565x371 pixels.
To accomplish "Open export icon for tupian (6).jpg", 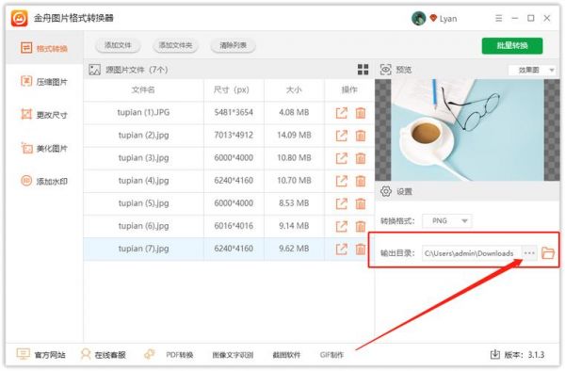I will 341,226.
